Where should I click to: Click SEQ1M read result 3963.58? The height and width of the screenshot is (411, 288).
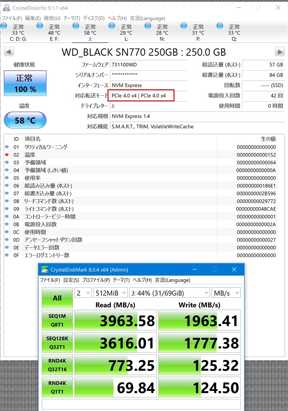coord(116,320)
